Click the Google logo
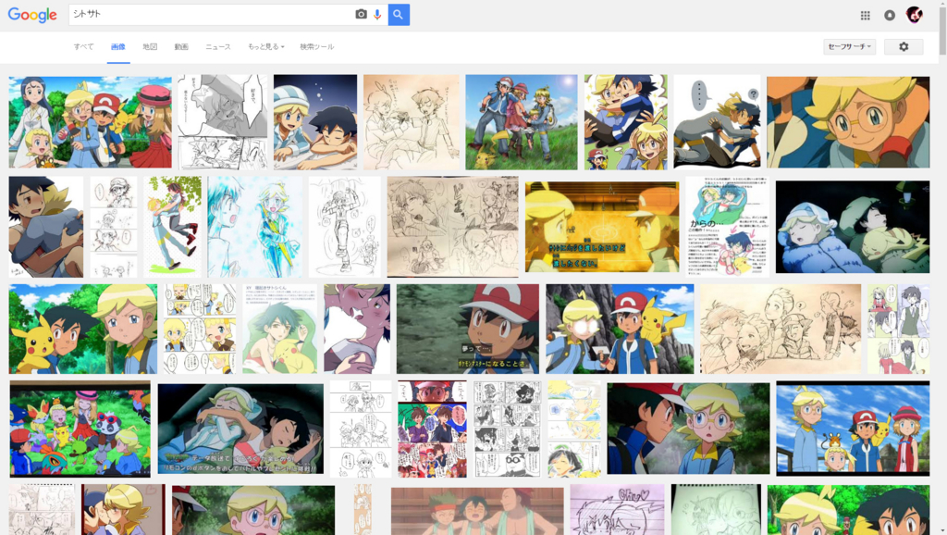 tap(32, 15)
